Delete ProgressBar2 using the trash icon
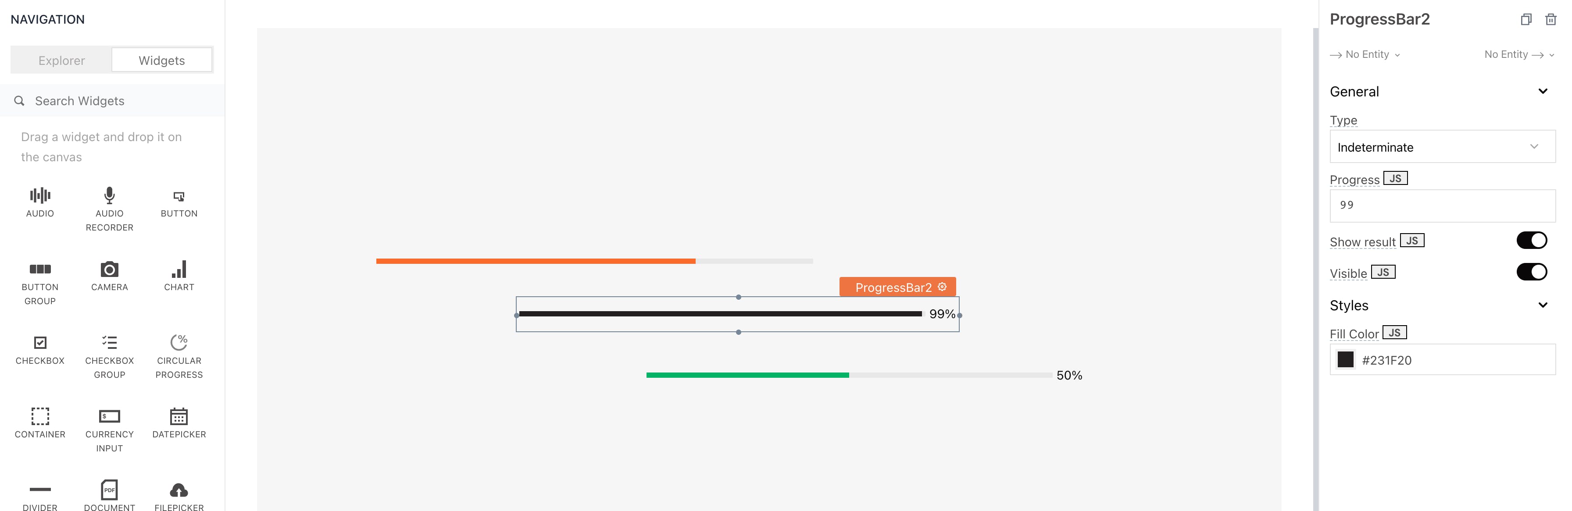This screenshot has height=511, width=1572. click(1550, 20)
